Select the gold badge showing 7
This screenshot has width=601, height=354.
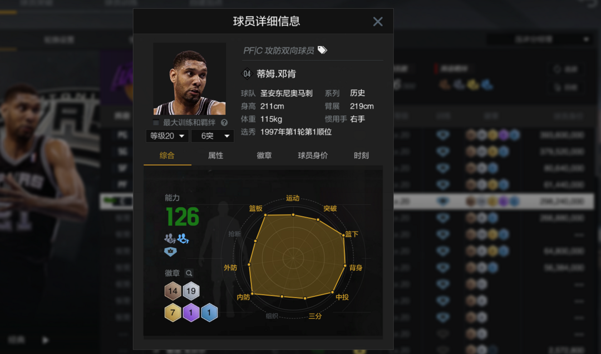(x=173, y=313)
